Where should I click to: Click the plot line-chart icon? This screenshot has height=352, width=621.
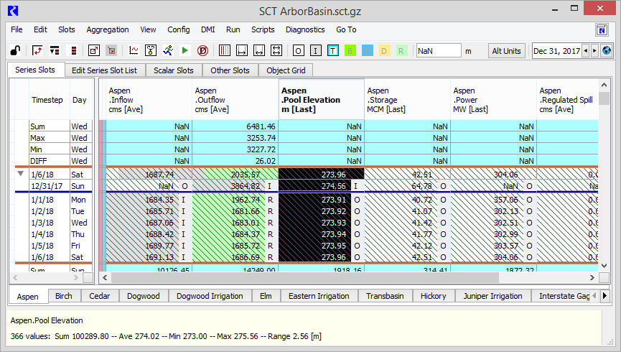pos(134,51)
